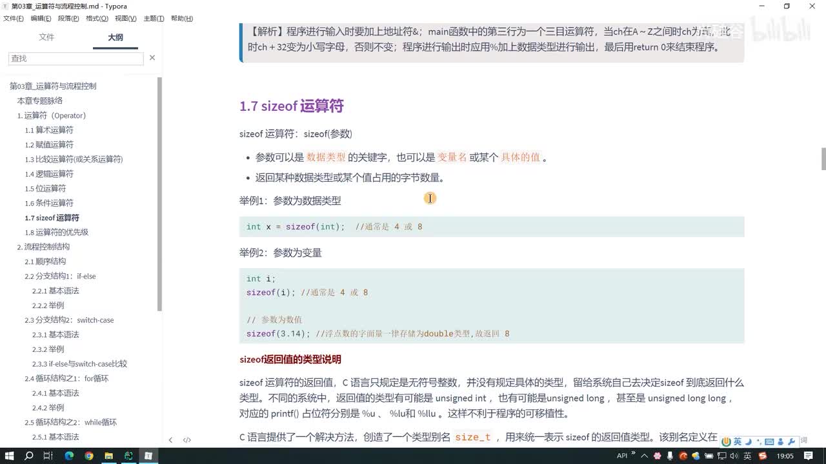Click the taskbar clock showing 19:05

785,456
